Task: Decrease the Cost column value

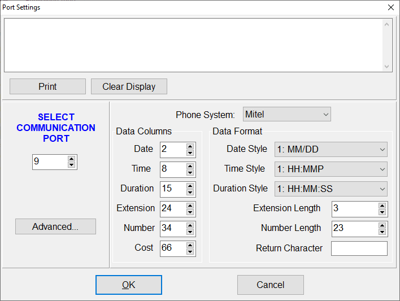Action: (190, 251)
